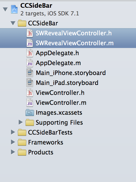Expand the CCSideBarTests folder

(13, 132)
